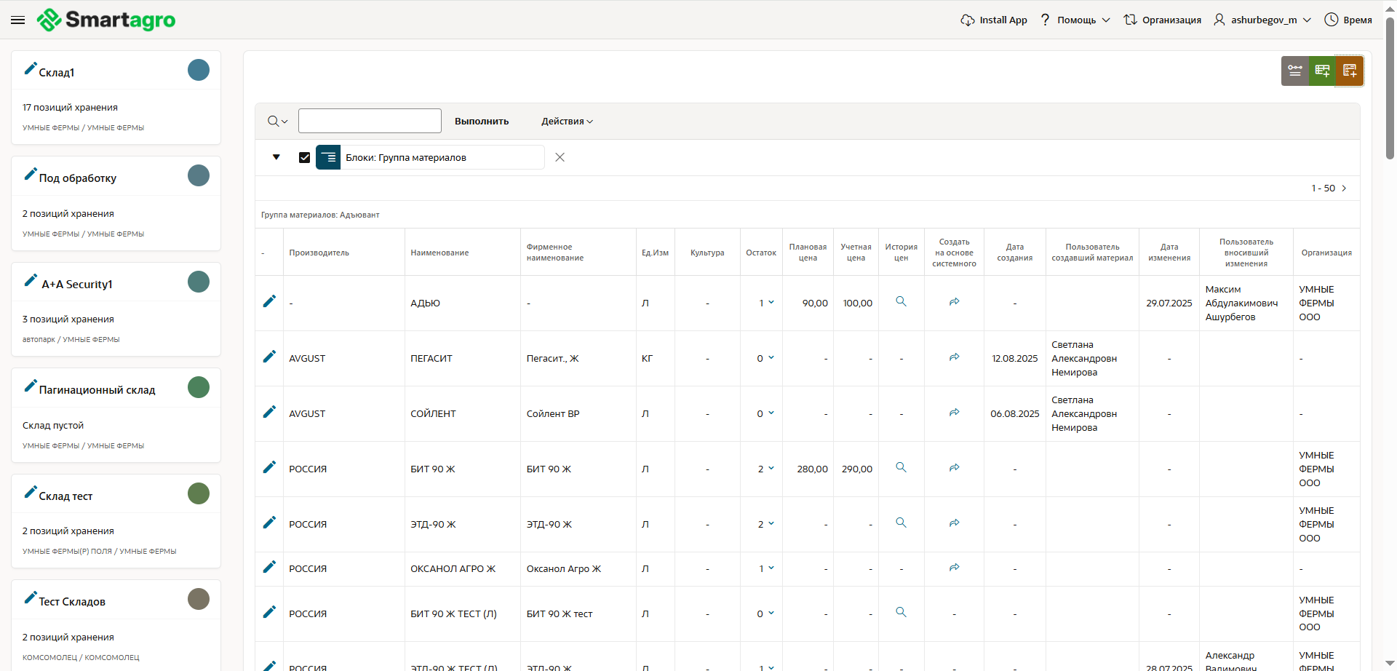
Task: Click into the search text field
Action: [370, 121]
